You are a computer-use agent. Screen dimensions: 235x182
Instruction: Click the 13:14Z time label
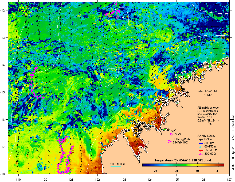pyautogui.click(x=207, y=95)
